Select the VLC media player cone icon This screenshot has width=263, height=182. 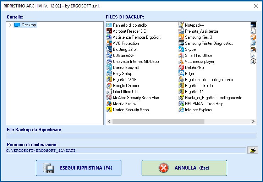point(181,61)
